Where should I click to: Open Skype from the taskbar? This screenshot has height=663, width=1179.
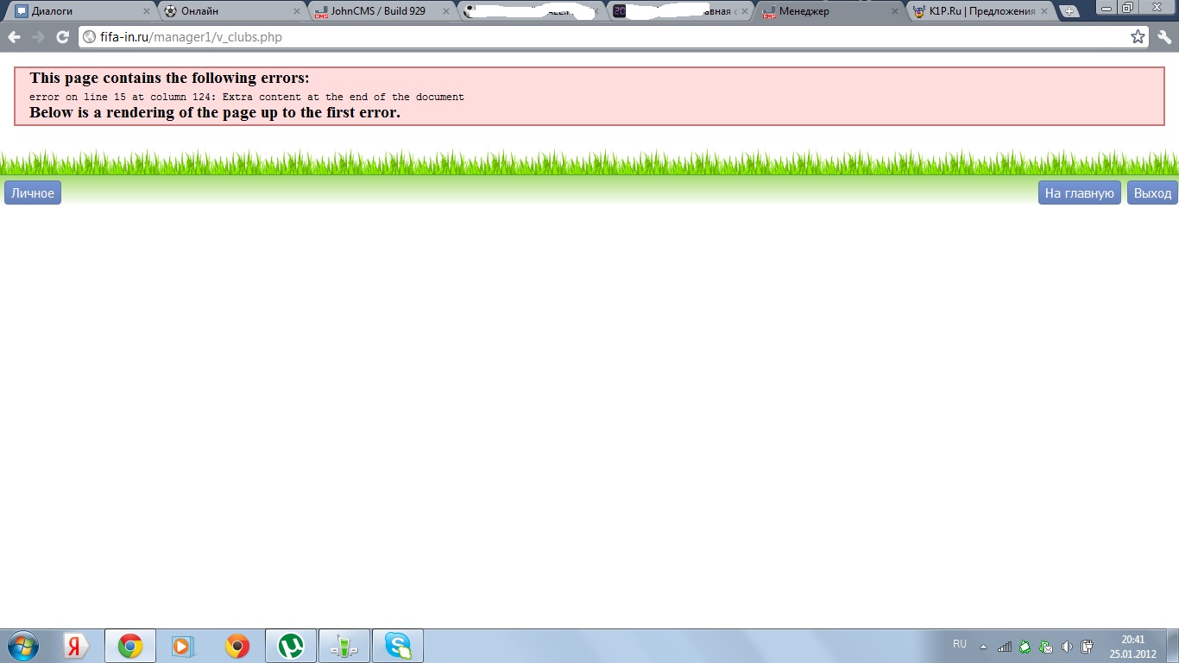(x=398, y=646)
